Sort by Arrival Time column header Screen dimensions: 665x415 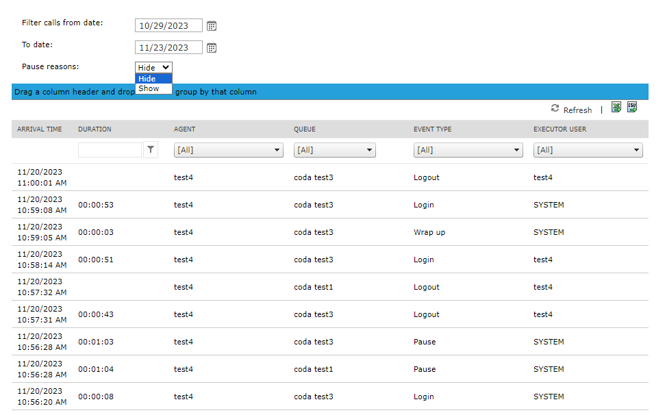(40, 129)
